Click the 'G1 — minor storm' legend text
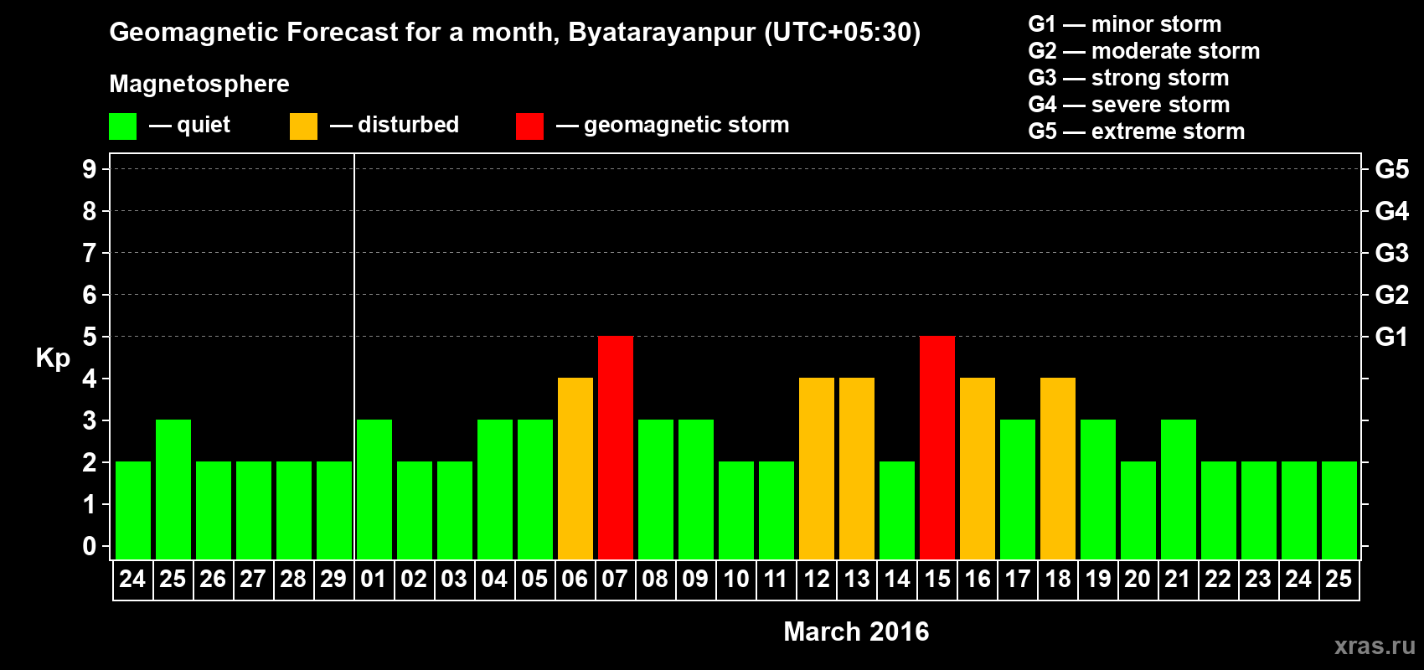The image size is (1424, 670). point(1125,24)
